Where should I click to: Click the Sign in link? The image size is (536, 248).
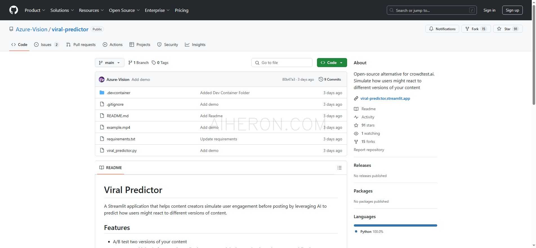pyautogui.click(x=489, y=10)
